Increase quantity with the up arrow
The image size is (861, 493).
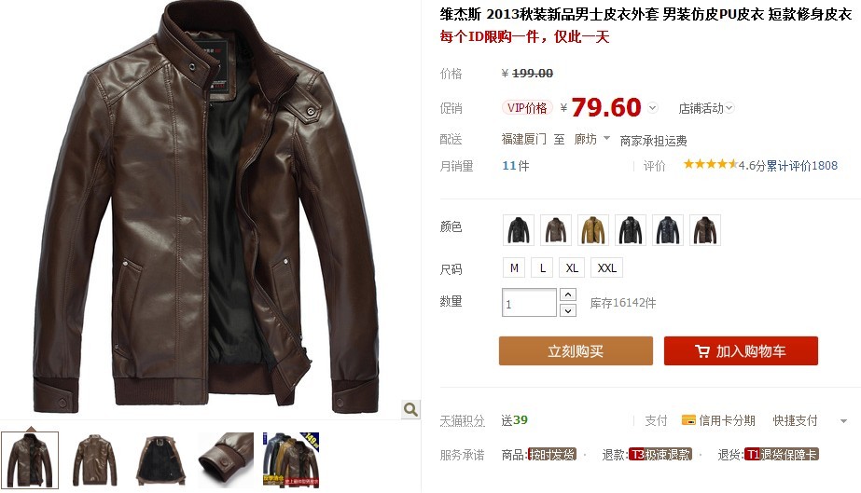click(x=568, y=294)
